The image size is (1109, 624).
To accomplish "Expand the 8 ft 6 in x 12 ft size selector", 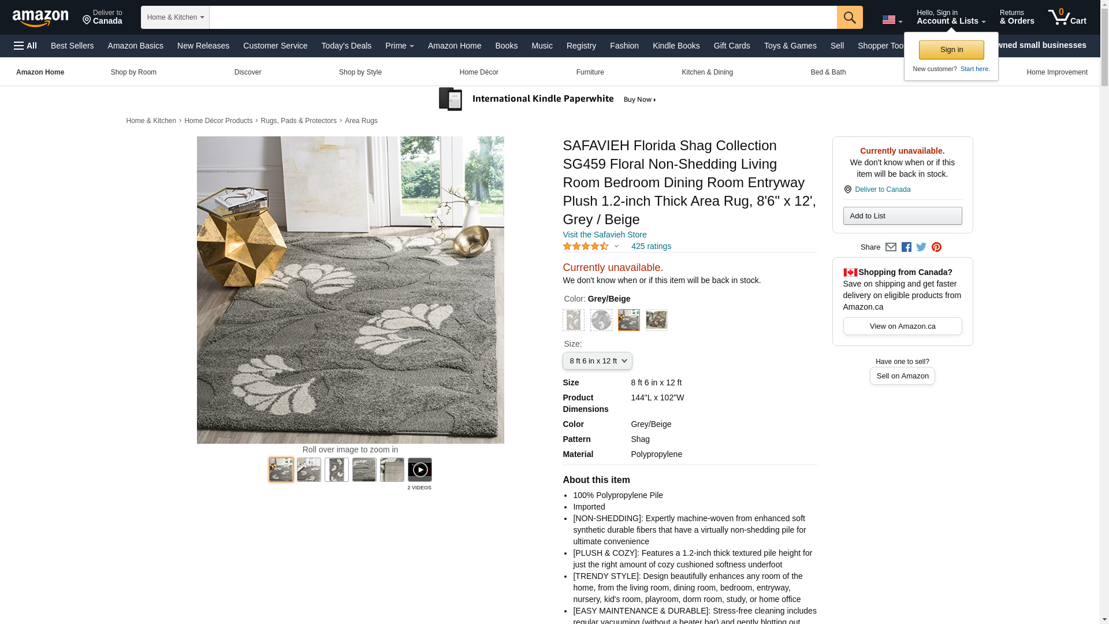I will (597, 361).
